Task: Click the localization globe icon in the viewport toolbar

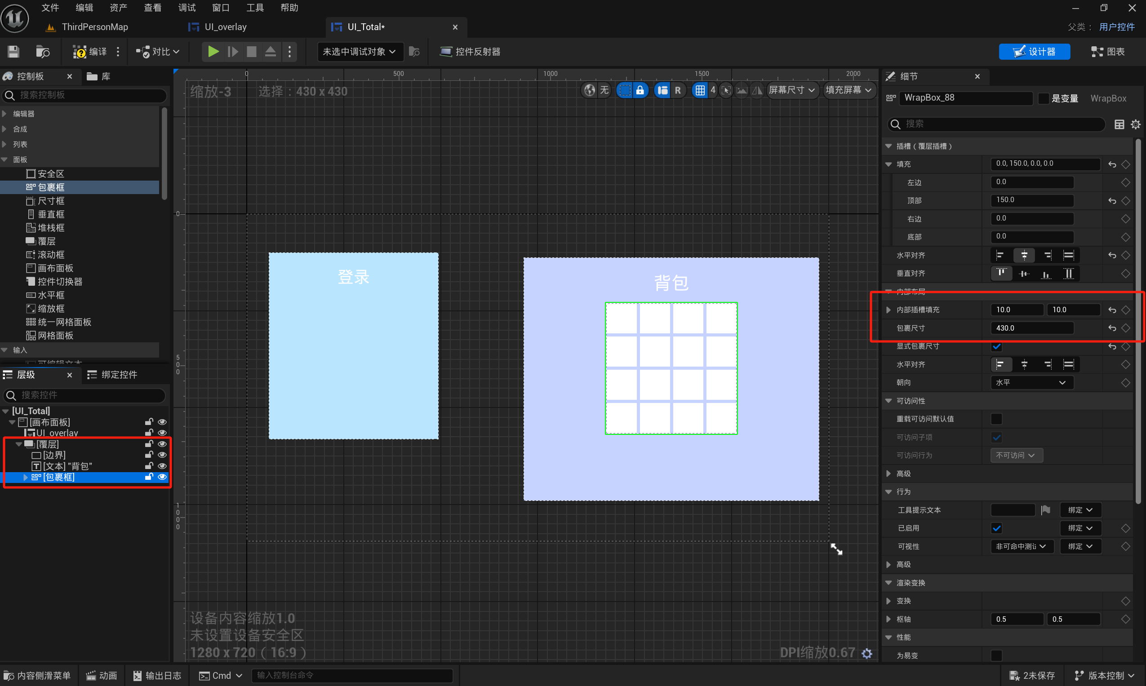Action: pos(590,90)
